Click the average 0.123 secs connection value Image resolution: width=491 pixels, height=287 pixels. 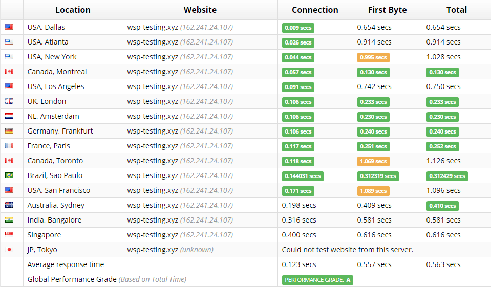[x=299, y=264]
